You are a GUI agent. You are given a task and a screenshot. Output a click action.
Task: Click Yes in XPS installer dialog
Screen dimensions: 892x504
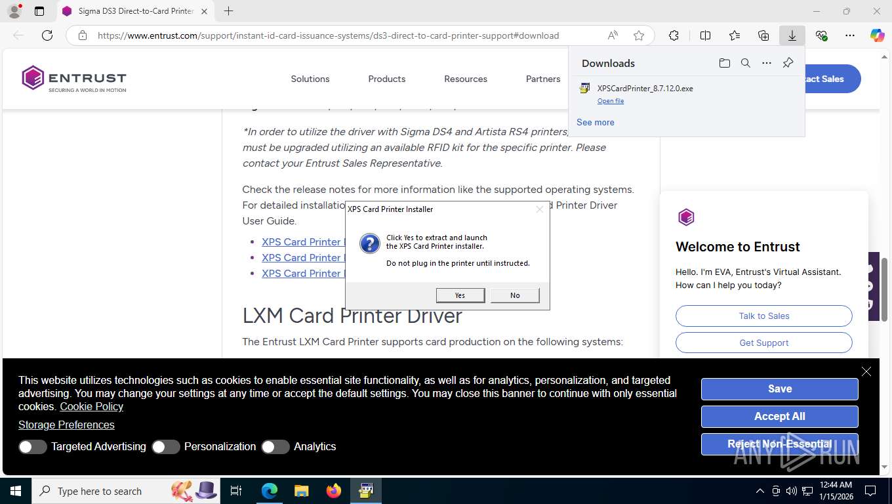460,295
